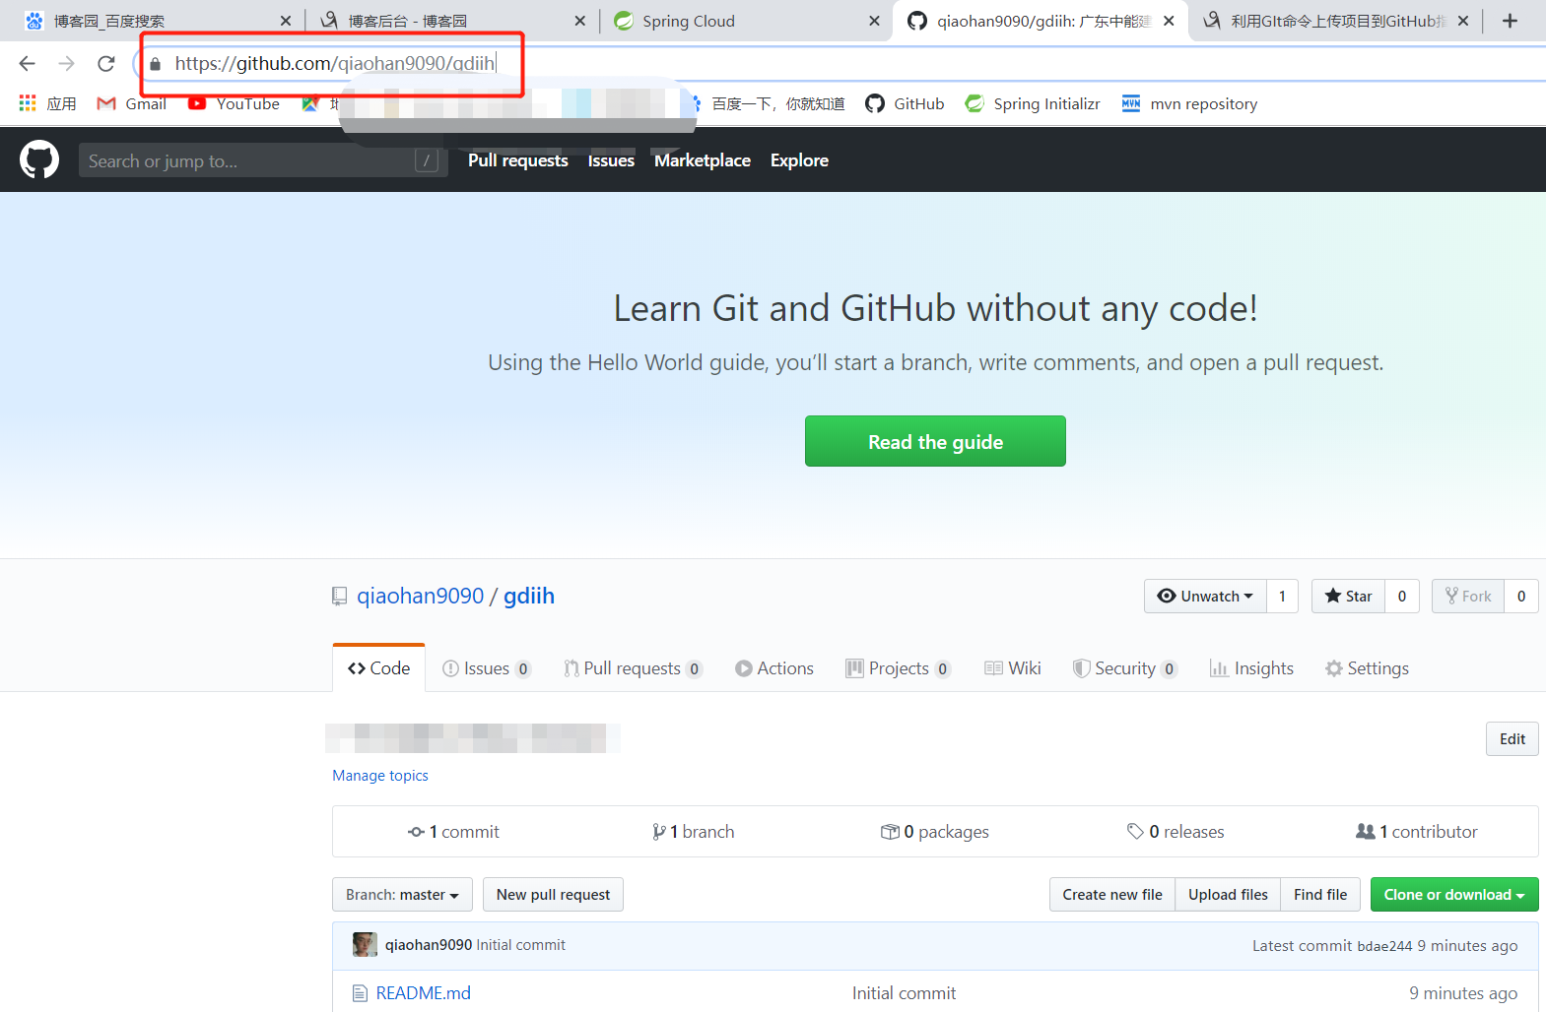Screen dimensions: 1546x1012
Task: Switch to the 利用Git命令上传项目到GitHub tab
Action: (1335, 21)
